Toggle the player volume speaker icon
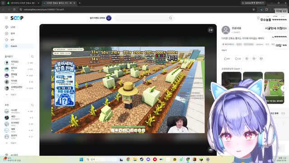 click(210, 150)
